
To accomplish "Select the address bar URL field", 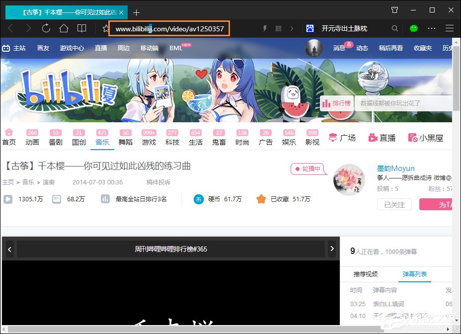I will tap(169, 28).
